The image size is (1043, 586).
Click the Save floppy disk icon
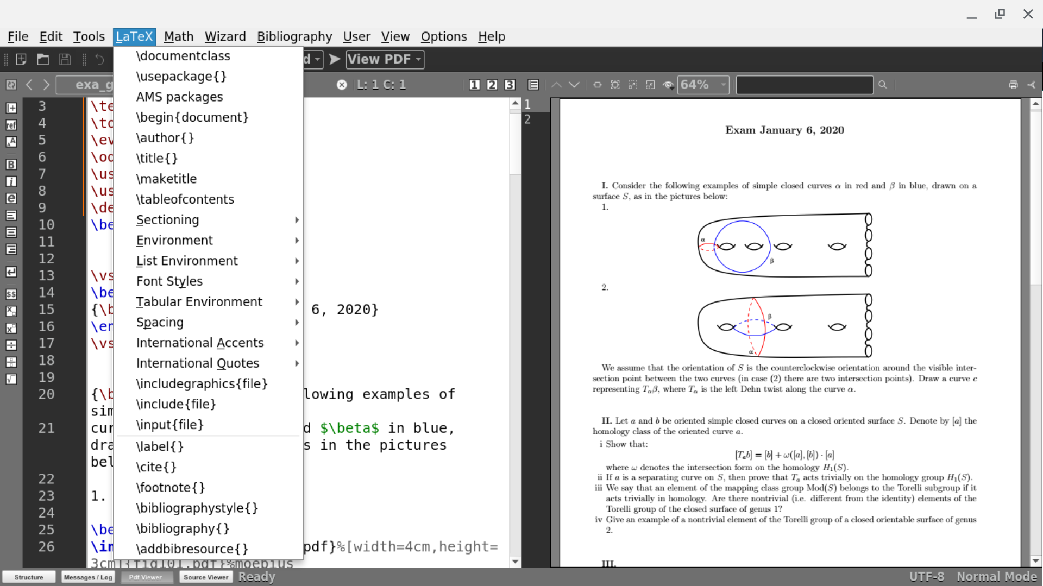point(65,59)
